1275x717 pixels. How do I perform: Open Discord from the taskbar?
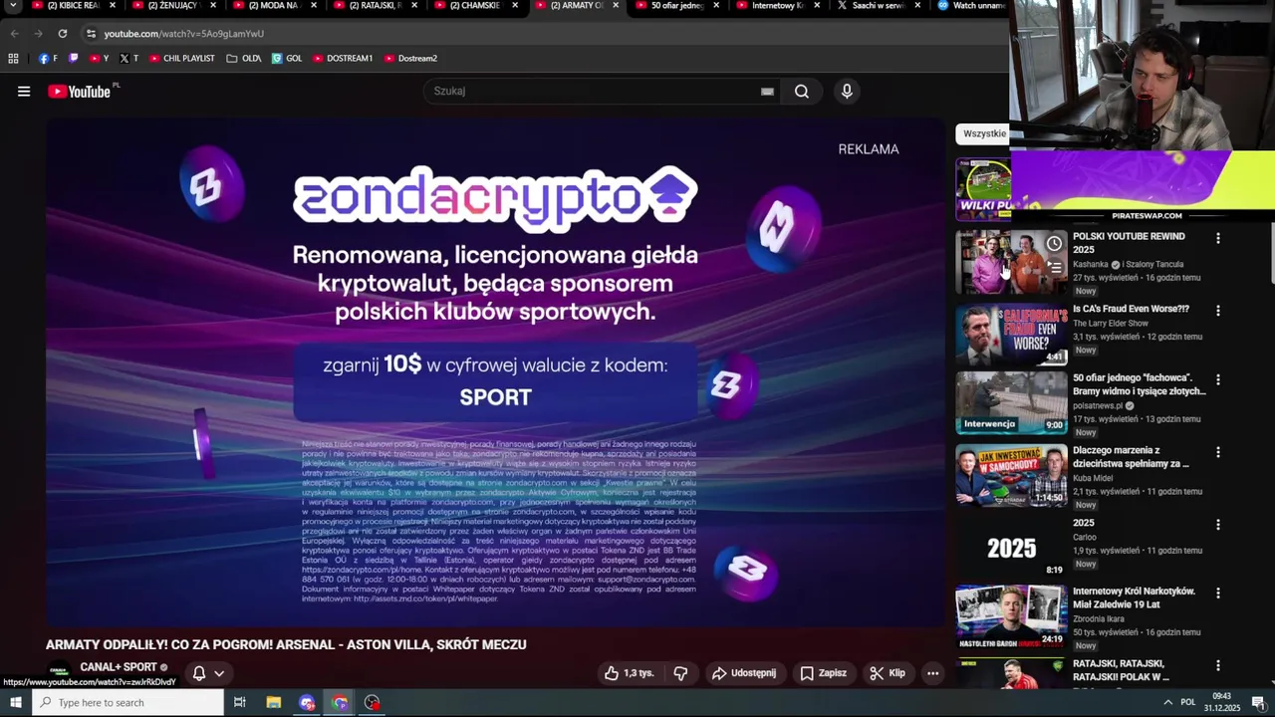[307, 703]
